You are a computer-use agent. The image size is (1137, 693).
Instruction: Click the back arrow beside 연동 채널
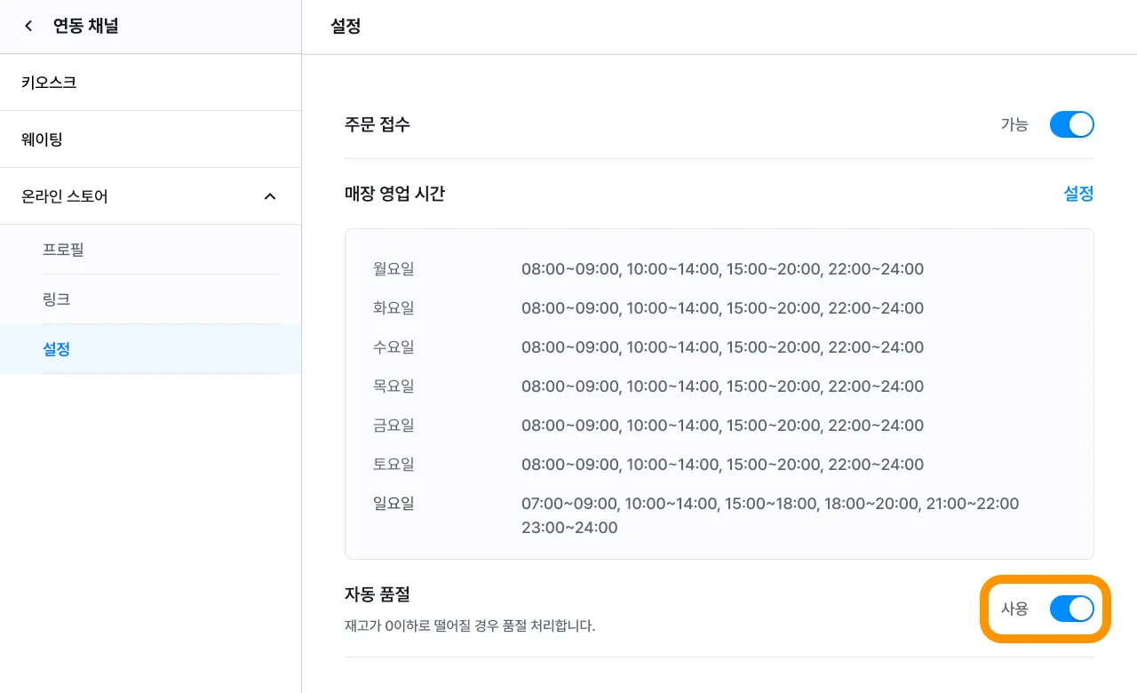(28, 27)
